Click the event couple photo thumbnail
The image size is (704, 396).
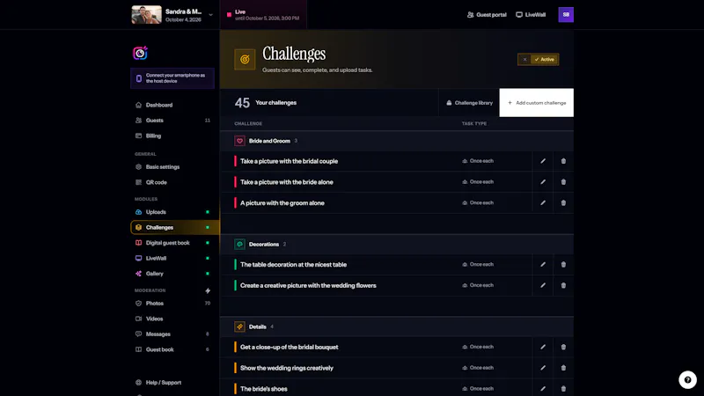[146, 15]
